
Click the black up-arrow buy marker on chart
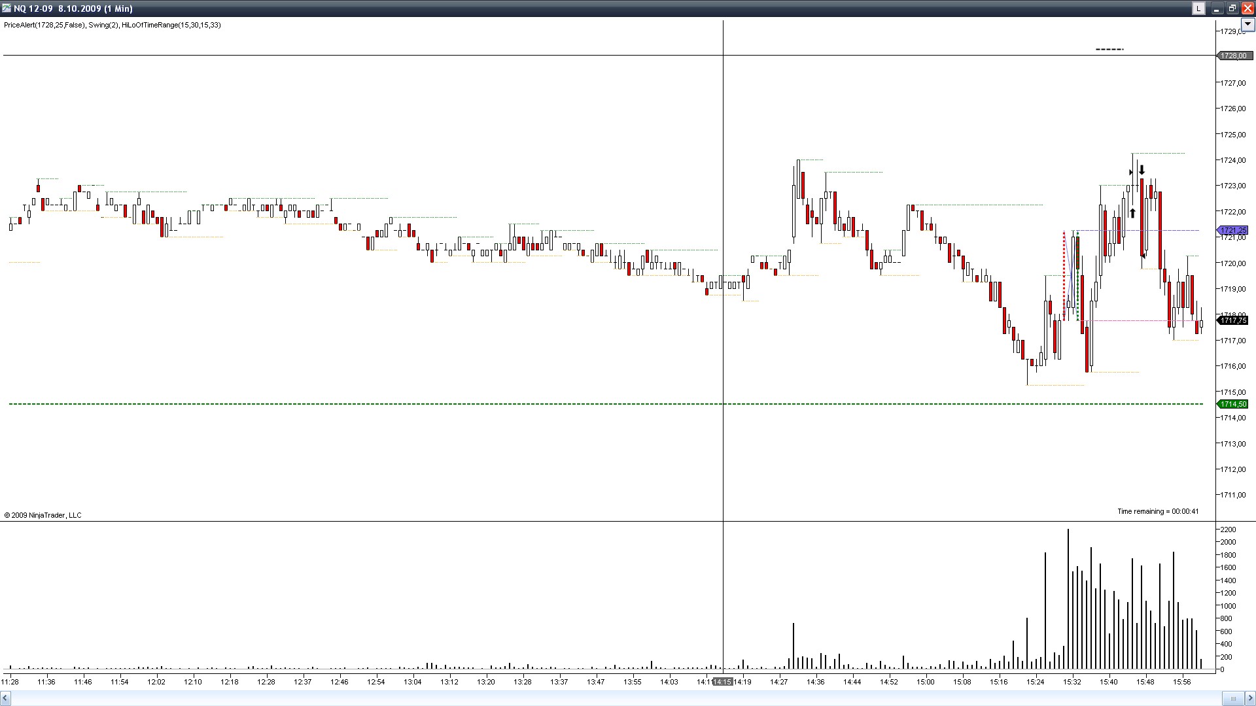click(1132, 213)
